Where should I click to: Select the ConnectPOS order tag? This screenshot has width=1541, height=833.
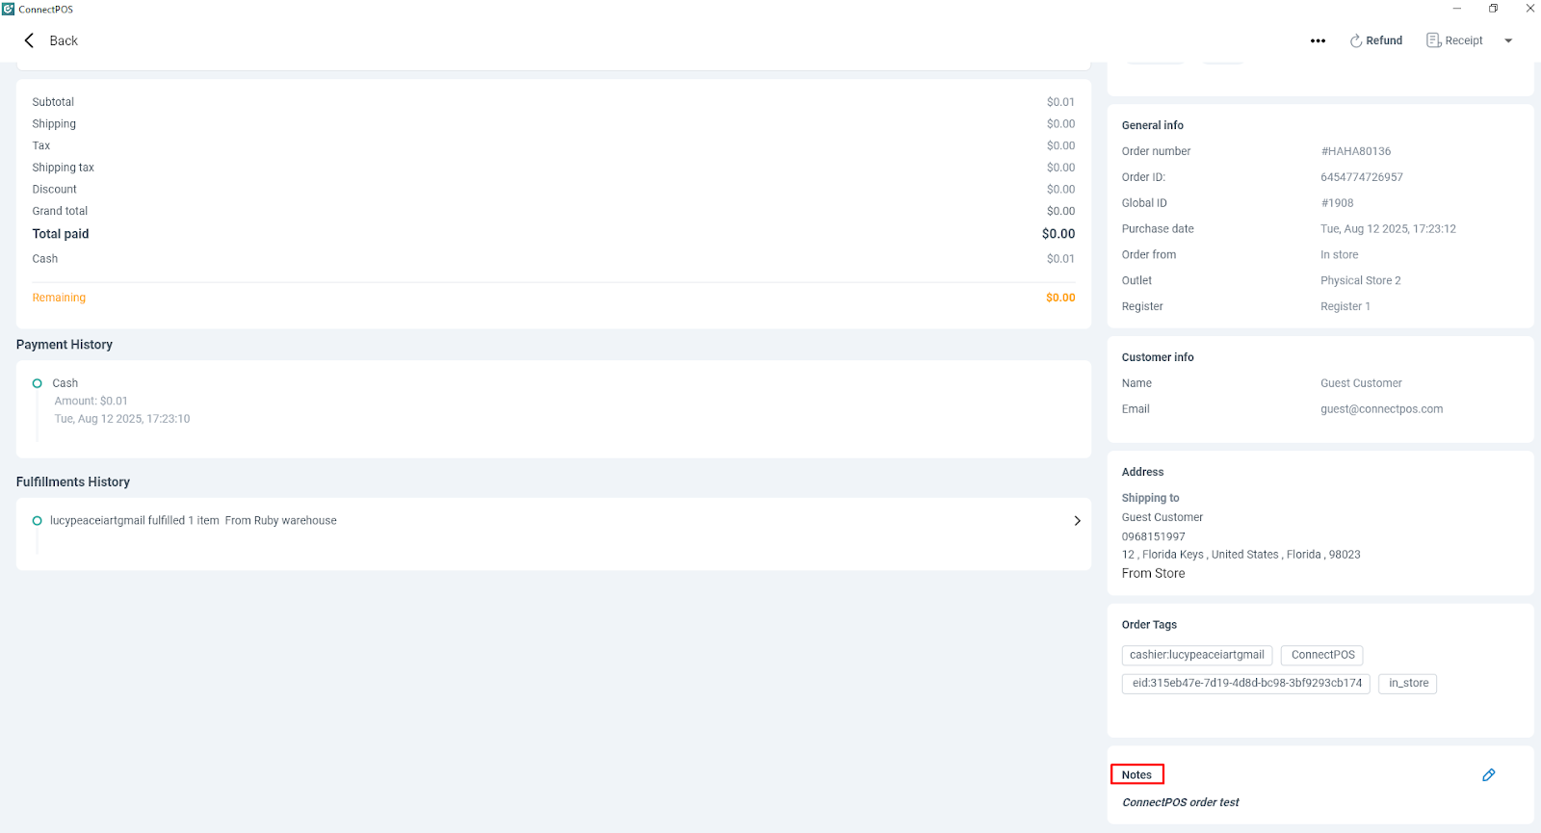[x=1321, y=655]
